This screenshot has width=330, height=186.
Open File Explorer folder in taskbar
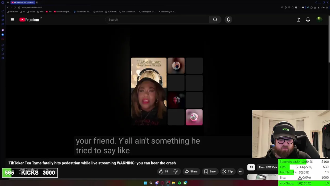pyautogui.click(x=174, y=183)
